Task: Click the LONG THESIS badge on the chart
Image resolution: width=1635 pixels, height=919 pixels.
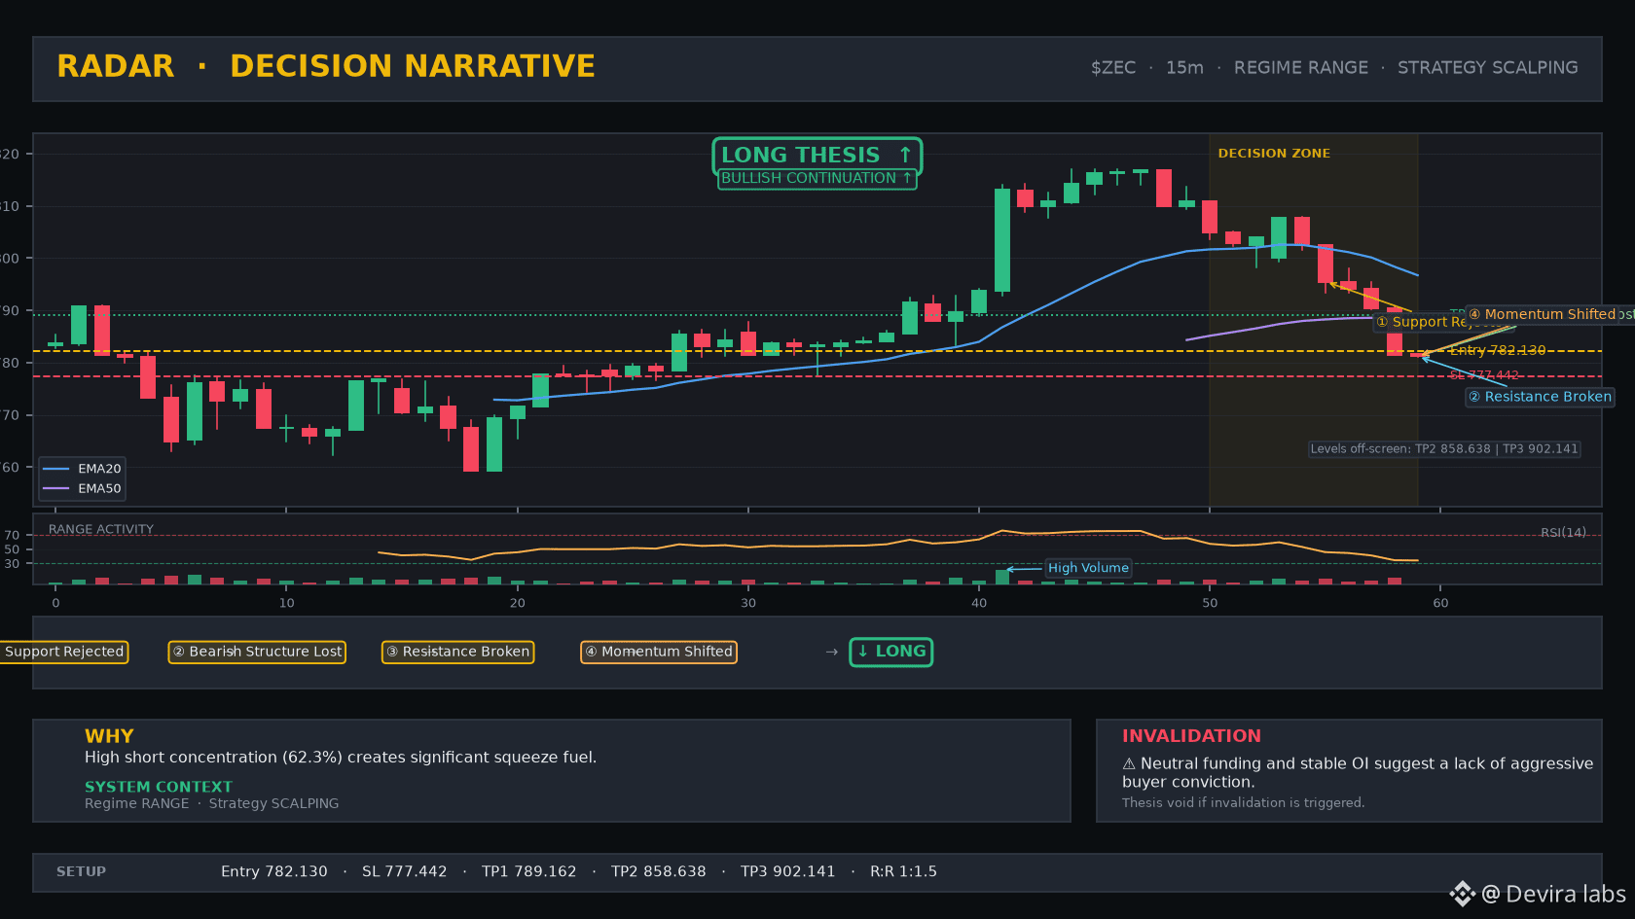Action: (817, 155)
